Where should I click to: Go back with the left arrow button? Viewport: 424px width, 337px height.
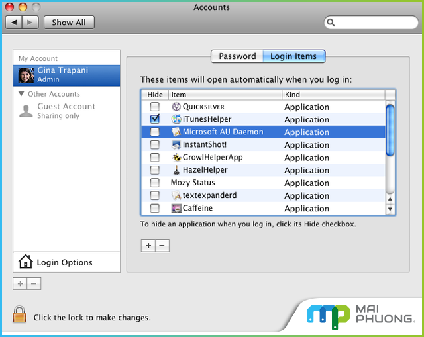click(x=14, y=22)
